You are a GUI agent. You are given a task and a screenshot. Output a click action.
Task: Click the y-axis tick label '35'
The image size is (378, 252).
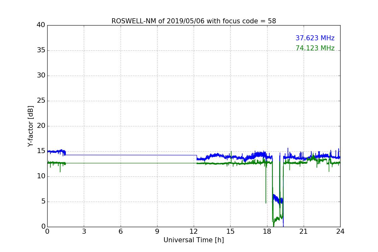(41, 50)
